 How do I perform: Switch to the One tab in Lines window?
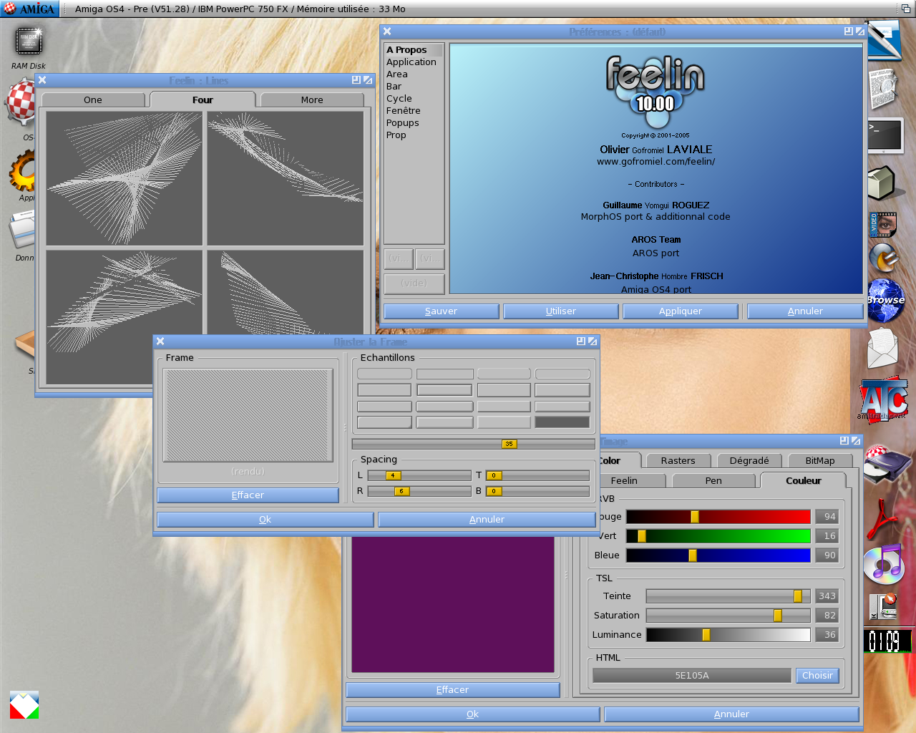[x=93, y=100]
